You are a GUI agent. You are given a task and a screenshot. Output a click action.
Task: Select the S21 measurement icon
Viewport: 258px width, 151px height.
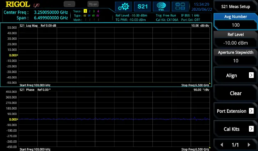[143, 7]
